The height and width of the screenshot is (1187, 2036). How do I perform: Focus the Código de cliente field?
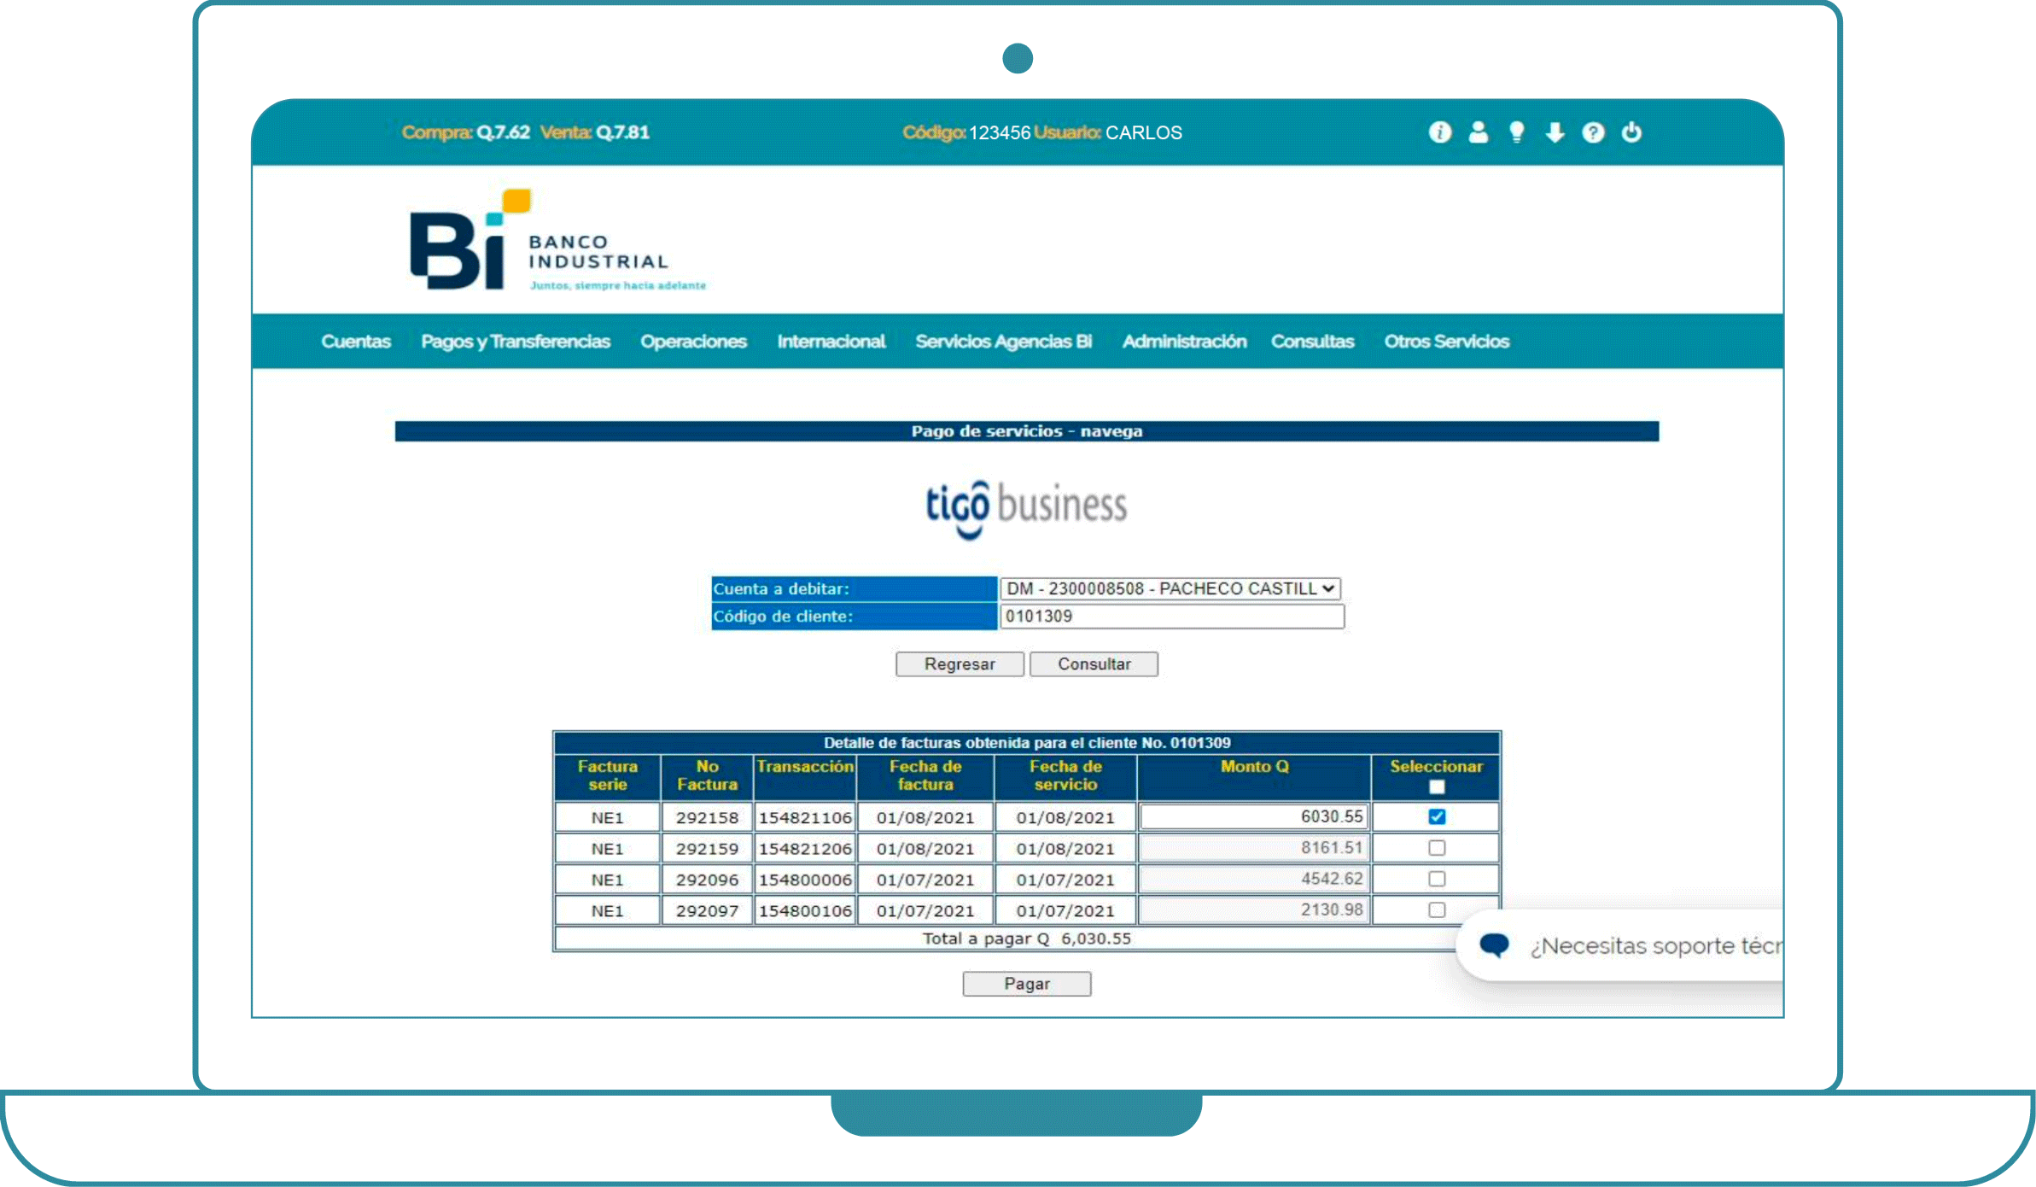click(1171, 616)
